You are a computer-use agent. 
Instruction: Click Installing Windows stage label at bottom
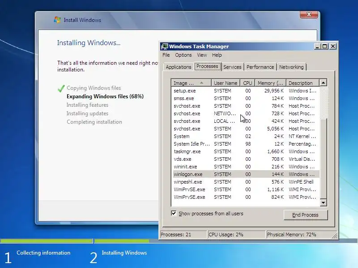pos(124,253)
